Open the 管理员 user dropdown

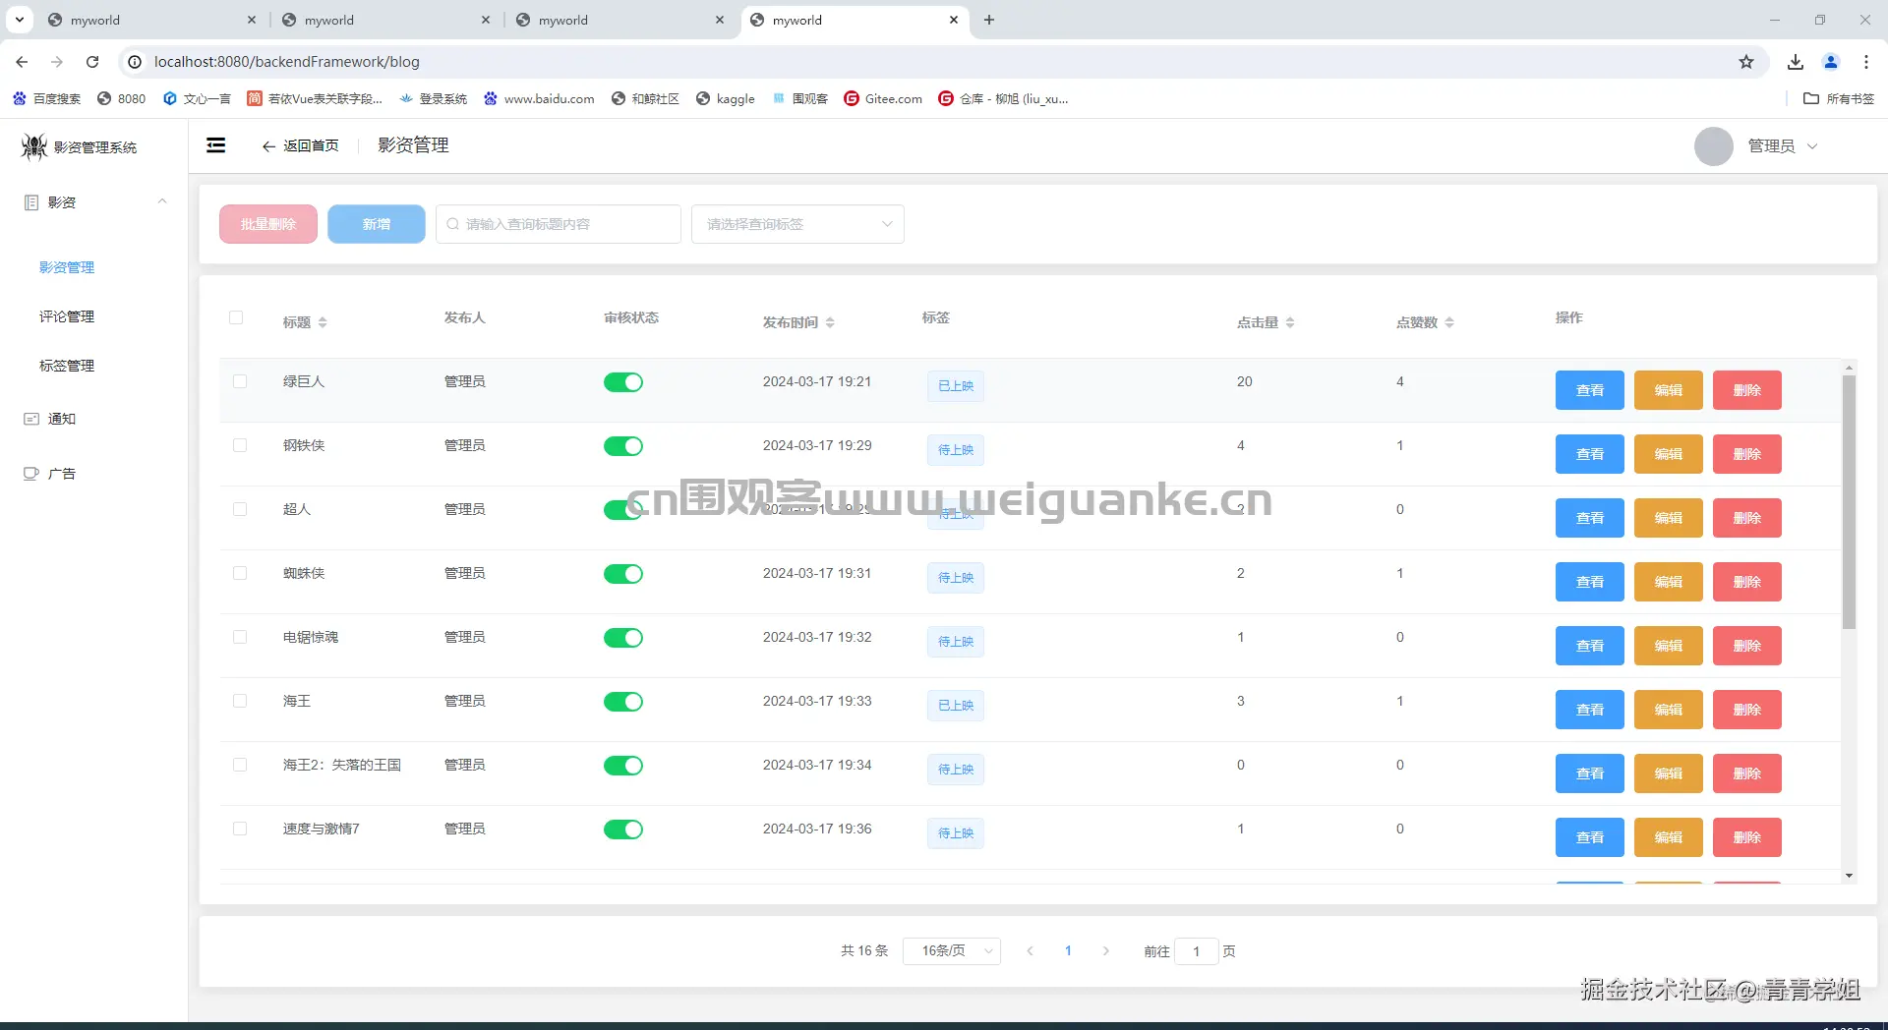[1782, 146]
